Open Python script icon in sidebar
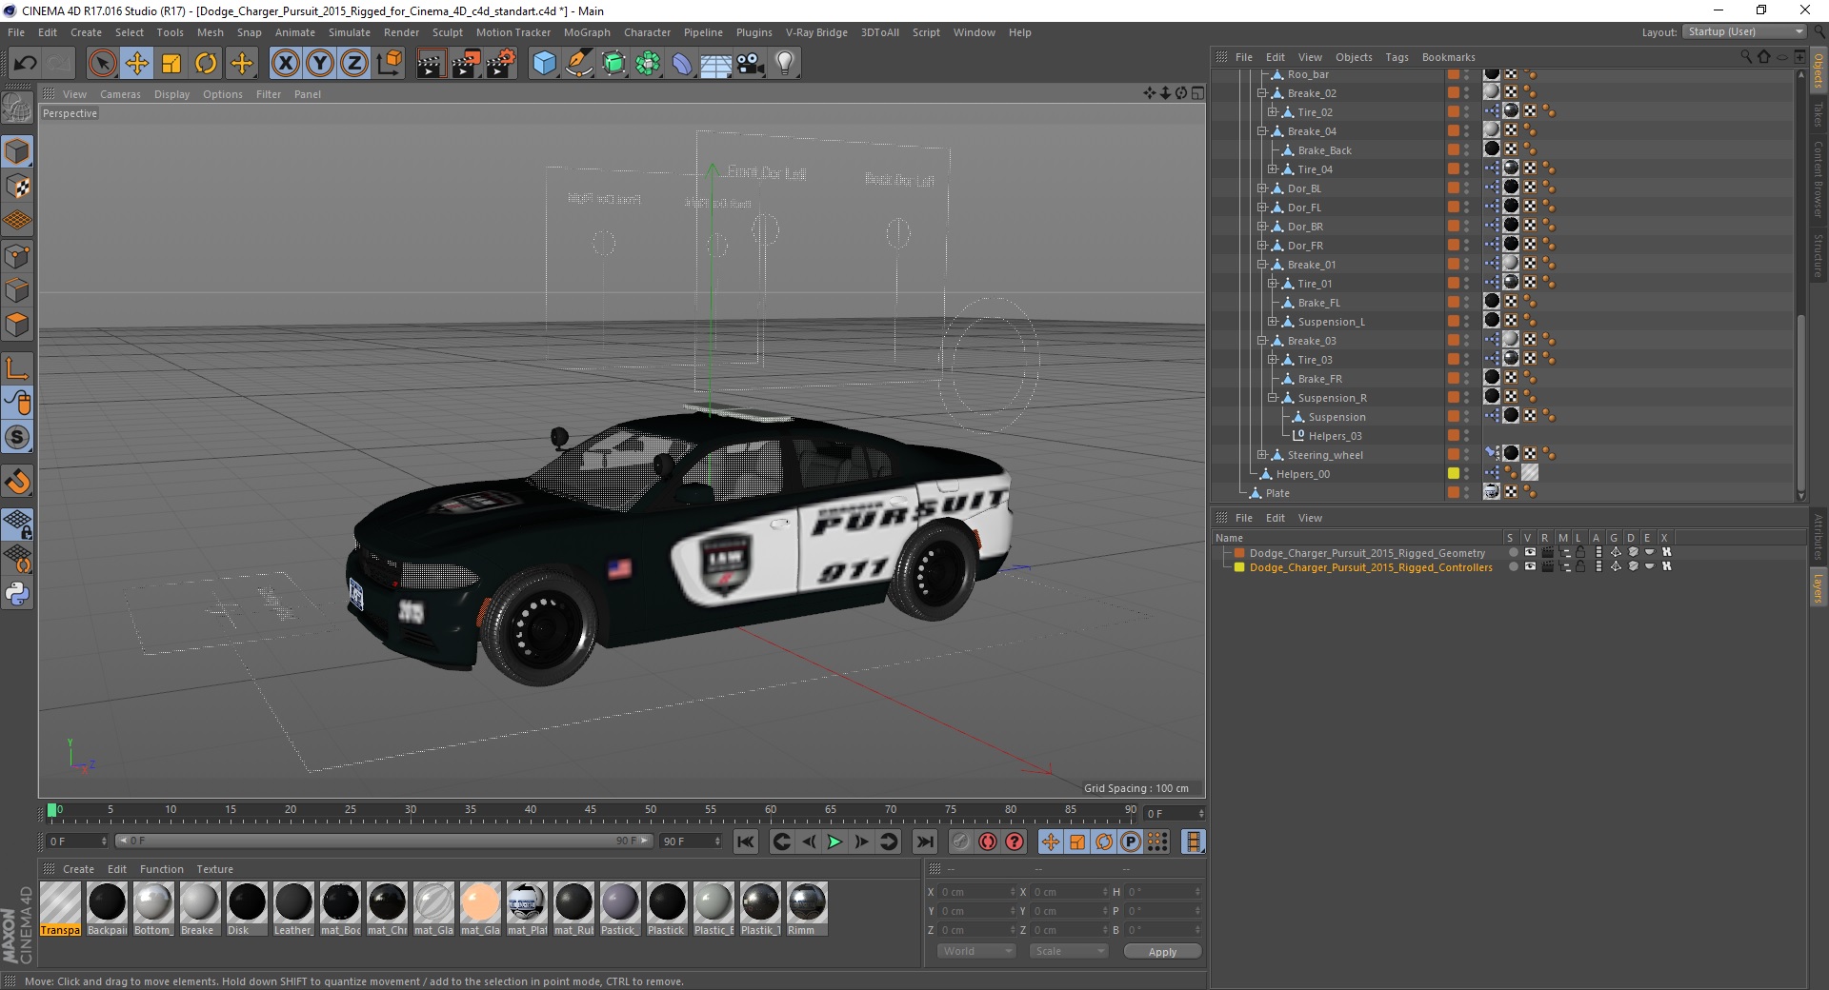Viewport: 1829px width, 990px height. click(x=17, y=594)
